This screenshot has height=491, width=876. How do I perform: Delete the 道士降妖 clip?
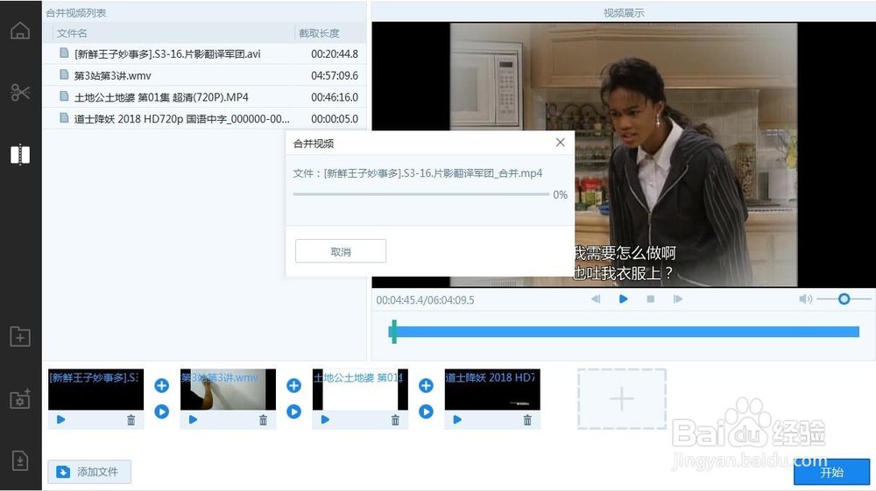pos(527,419)
